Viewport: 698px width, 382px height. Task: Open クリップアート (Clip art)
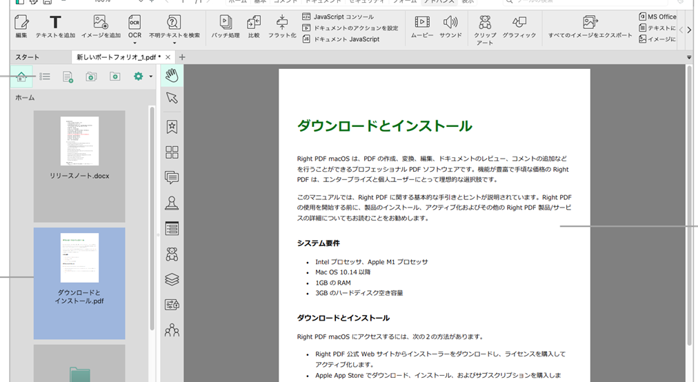[x=485, y=30]
